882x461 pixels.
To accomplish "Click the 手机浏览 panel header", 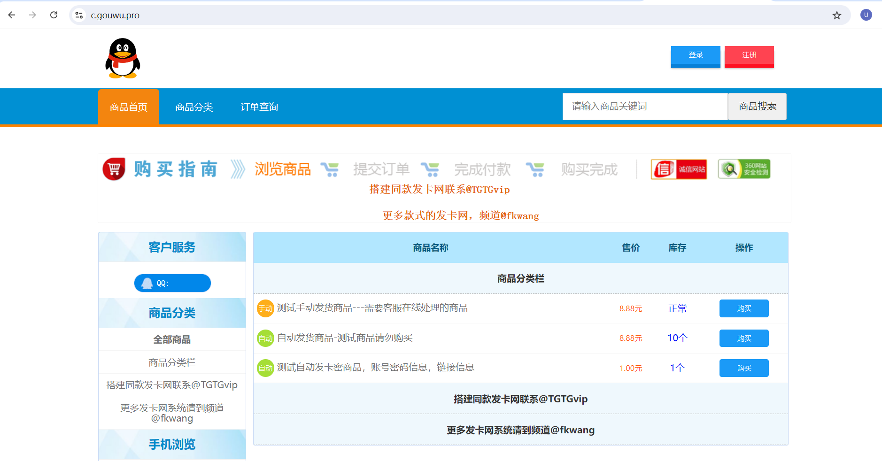I will pos(172,444).
